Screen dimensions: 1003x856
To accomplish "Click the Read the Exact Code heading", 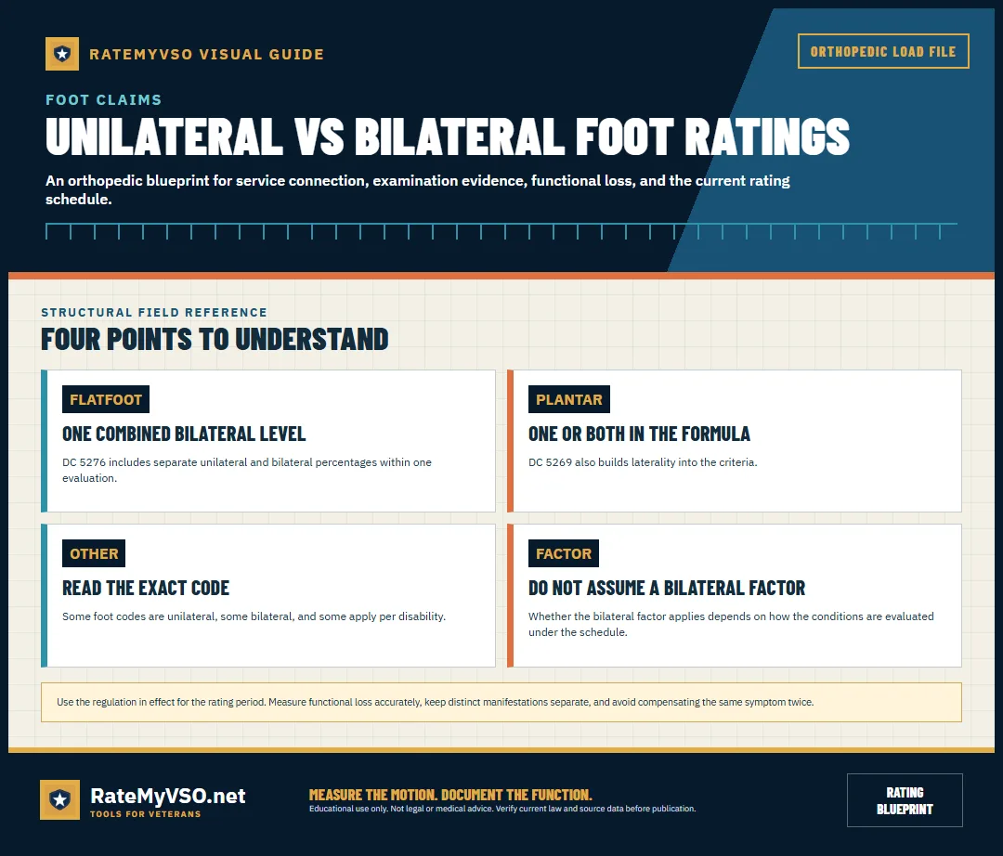I will point(145,588).
